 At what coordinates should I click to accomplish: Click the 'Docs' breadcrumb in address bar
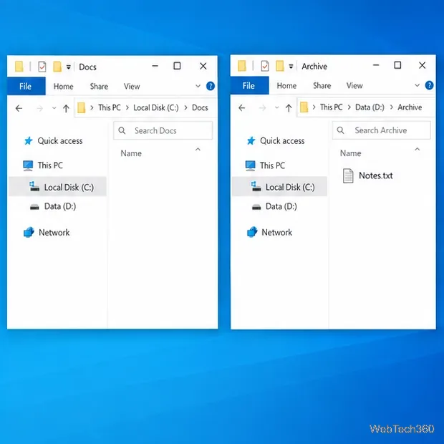(x=200, y=107)
